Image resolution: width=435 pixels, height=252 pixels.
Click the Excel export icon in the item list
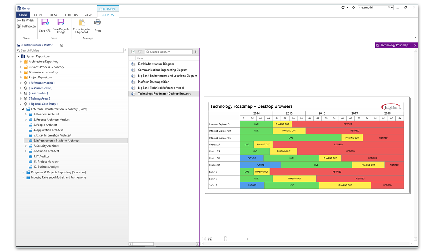(133, 52)
